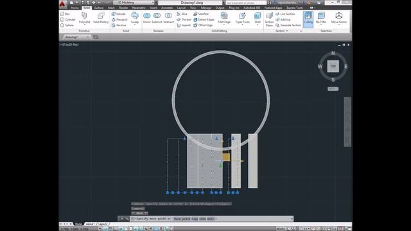Toggle Solid History
Viewport: 411px width, 231px height.
pos(101,18)
